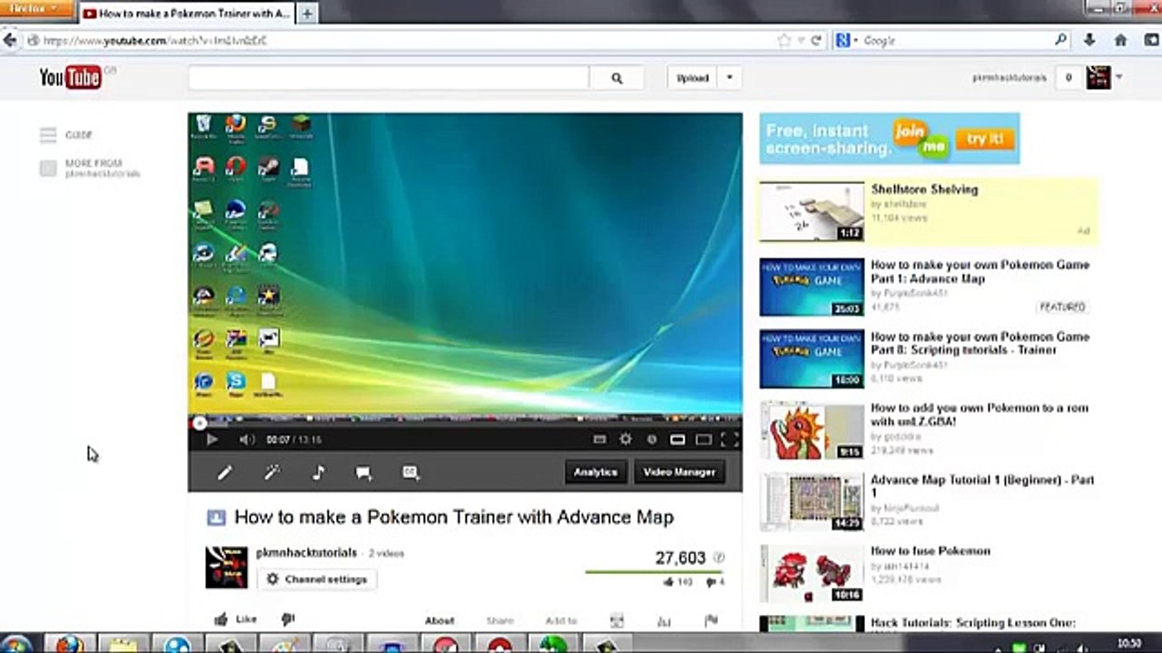Click the account avatar in the header
Viewport: 1162px width, 653px height.
pyautogui.click(x=1098, y=78)
